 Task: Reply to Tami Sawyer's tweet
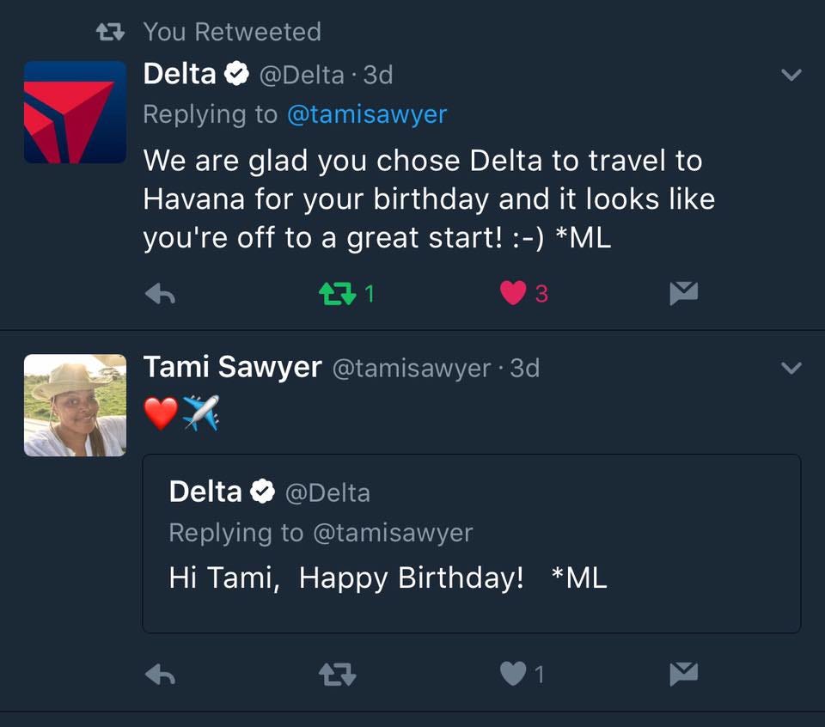(160, 675)
